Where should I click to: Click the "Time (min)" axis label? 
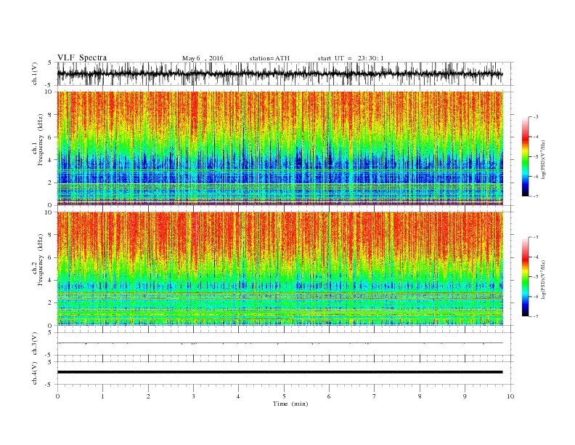pyautogui.click(x=290, y=404)
